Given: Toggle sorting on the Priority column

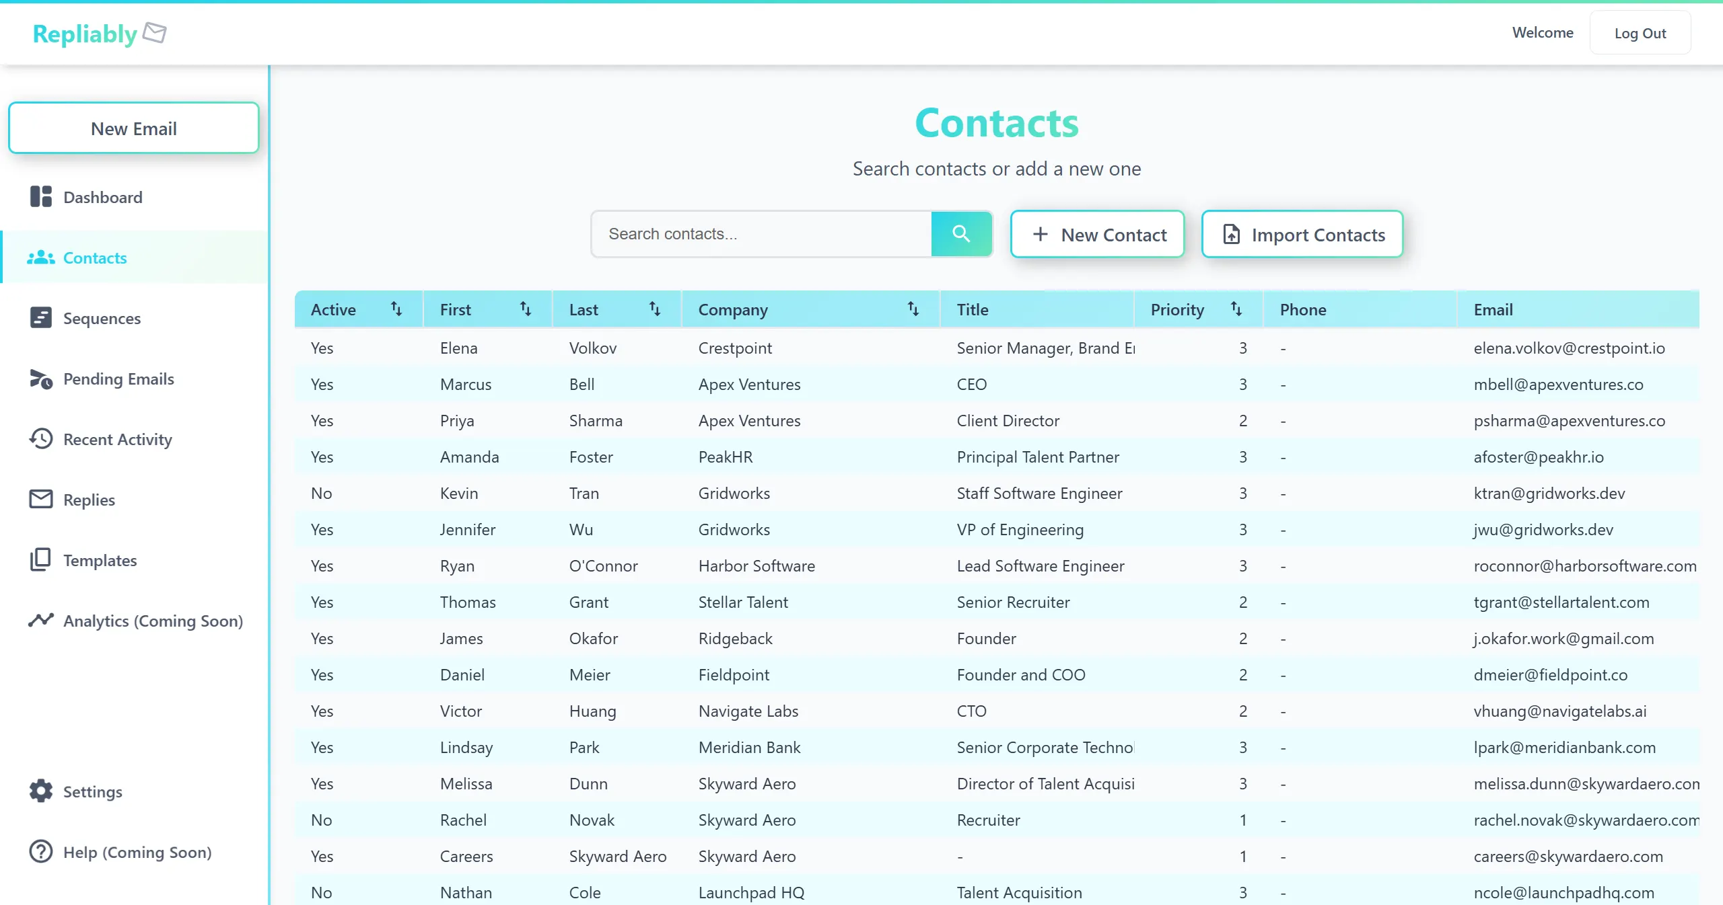Looking at the screenshot, I should 1237,309.
